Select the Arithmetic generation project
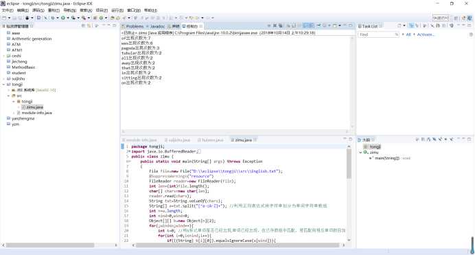 [x=29, y=38]
